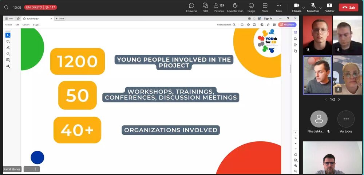Star the YOUth for EU document
This screenshot has height=175, width=364.
(x=24, y=18)
